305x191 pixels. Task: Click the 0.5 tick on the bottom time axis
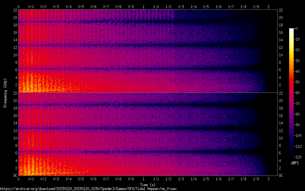pos(81,178)
